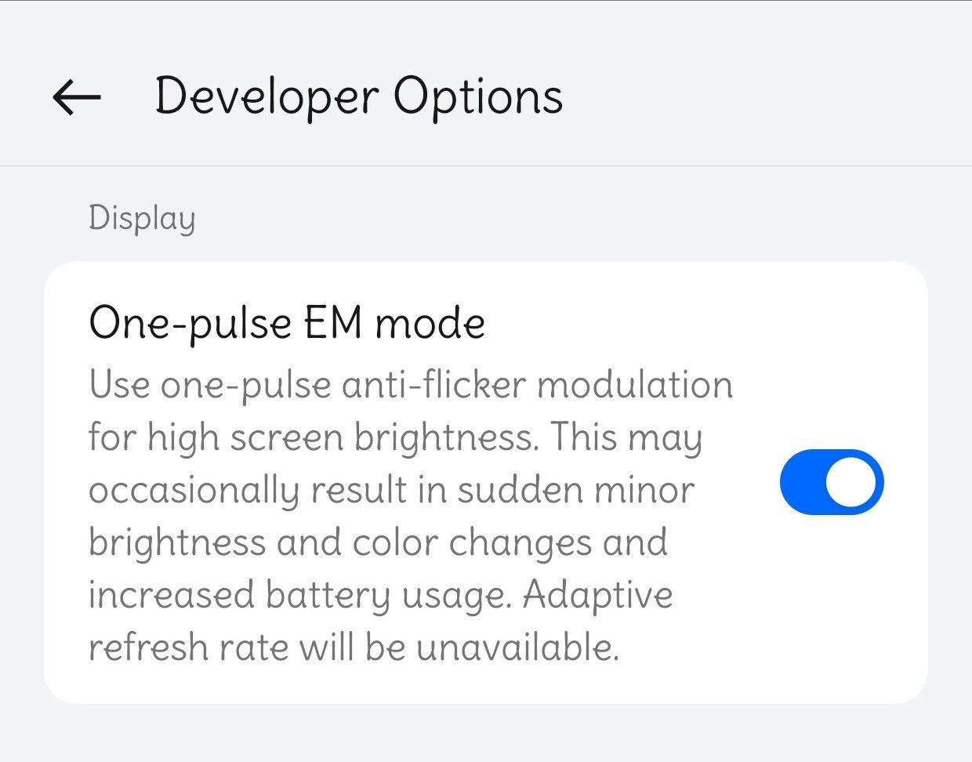This screenshot has width=972, height=762.
Task: Disable the One-pulse EM mode switch
Action: [x=831, y=482]
